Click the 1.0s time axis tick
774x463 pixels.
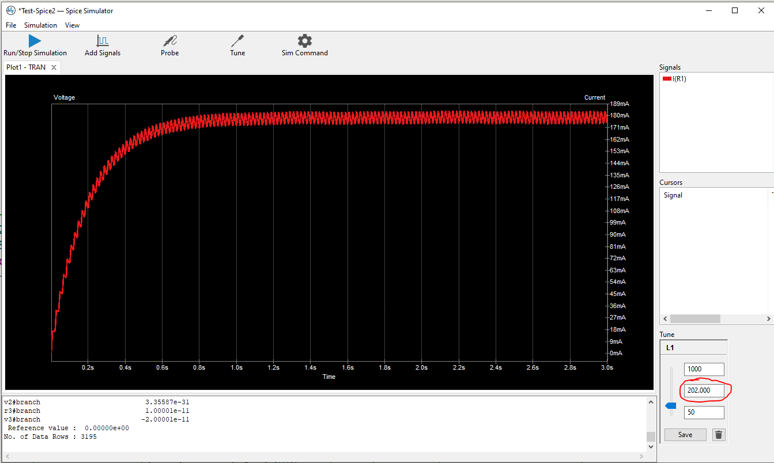coord(236,367)
